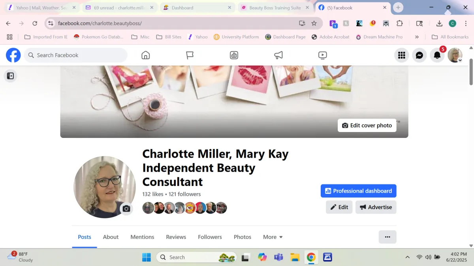The height and width of the screenshot is (266, 474).
Task: Open the Photos tab
Action: [243, 237]
